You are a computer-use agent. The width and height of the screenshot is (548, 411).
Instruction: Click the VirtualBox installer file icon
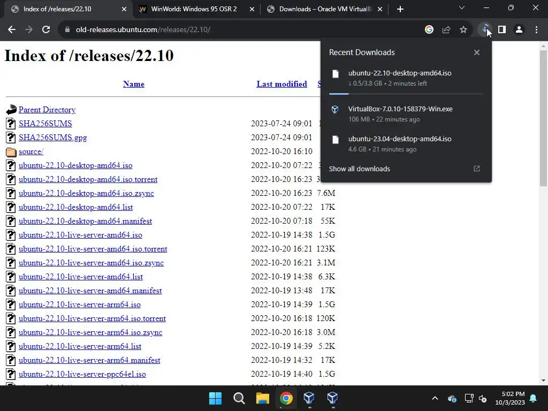[x=335, y=109]
